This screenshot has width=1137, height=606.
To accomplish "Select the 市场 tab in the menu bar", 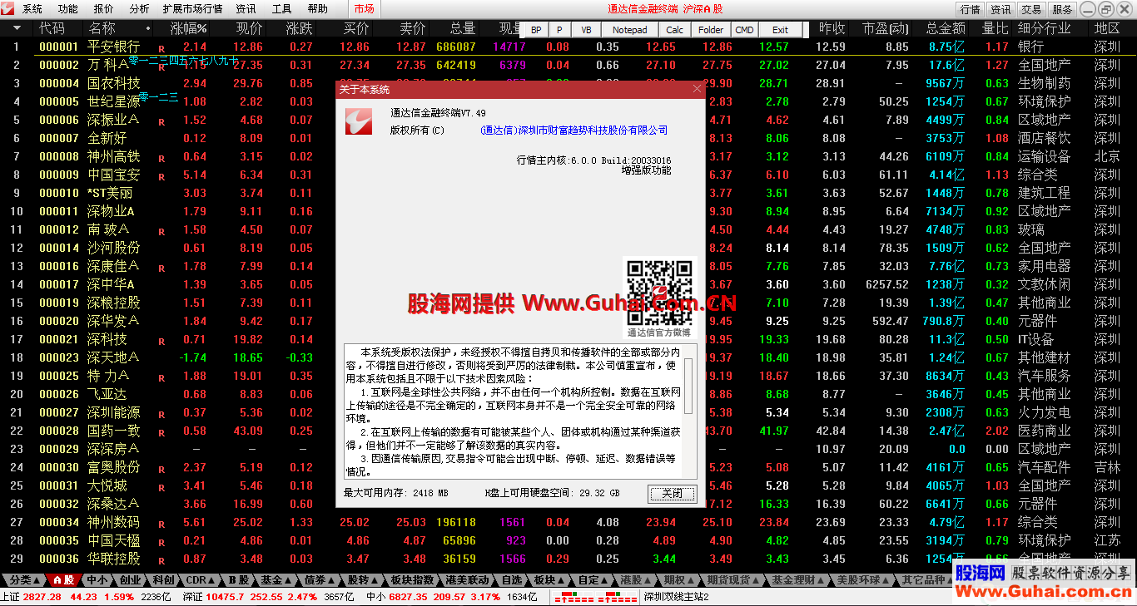I will [364, 9].
